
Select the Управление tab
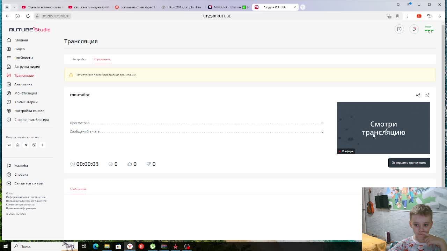(x=102, y=59)
